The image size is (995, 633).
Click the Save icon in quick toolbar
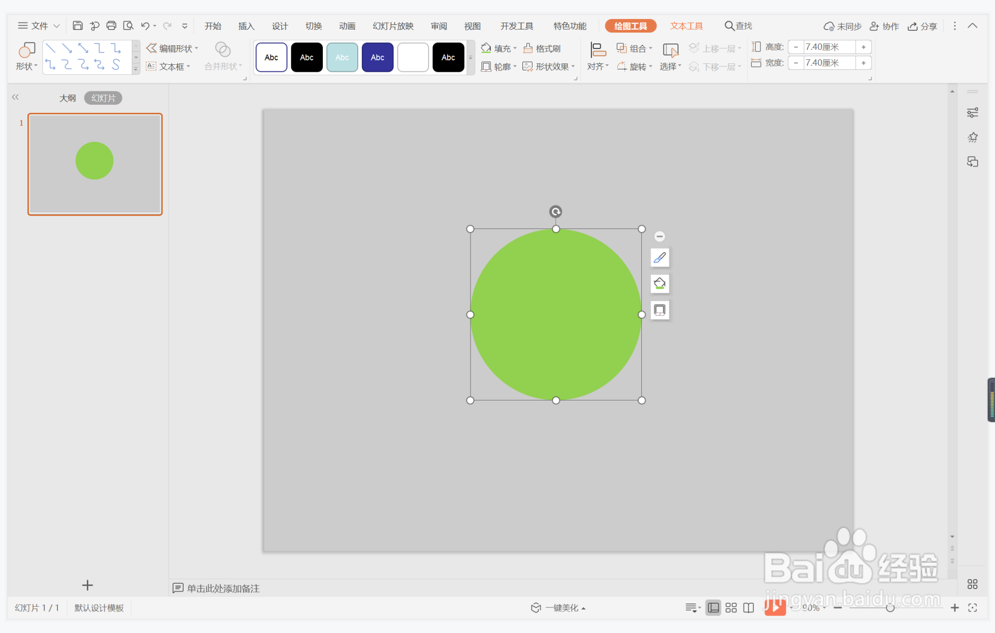[x=77, y=25]
